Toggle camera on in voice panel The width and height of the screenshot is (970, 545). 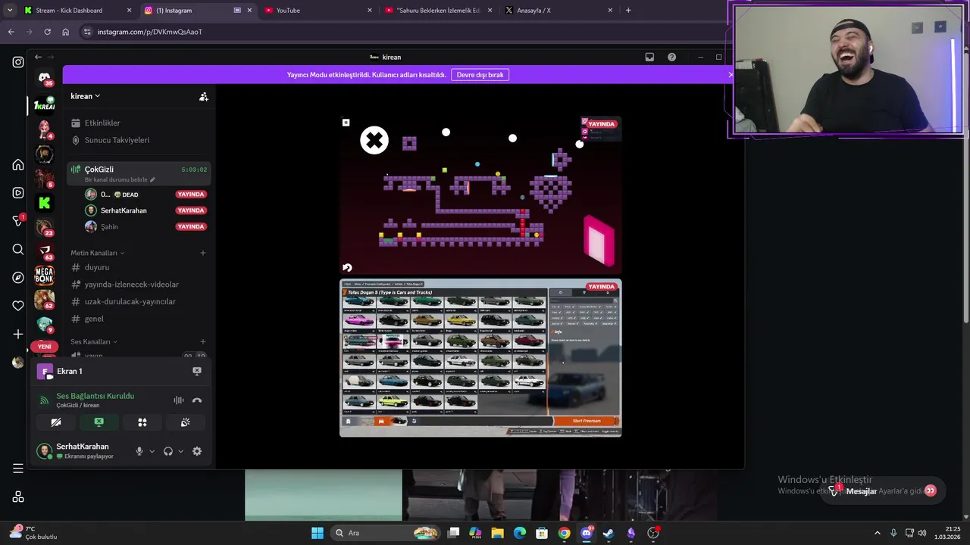[x=56, y=422]
